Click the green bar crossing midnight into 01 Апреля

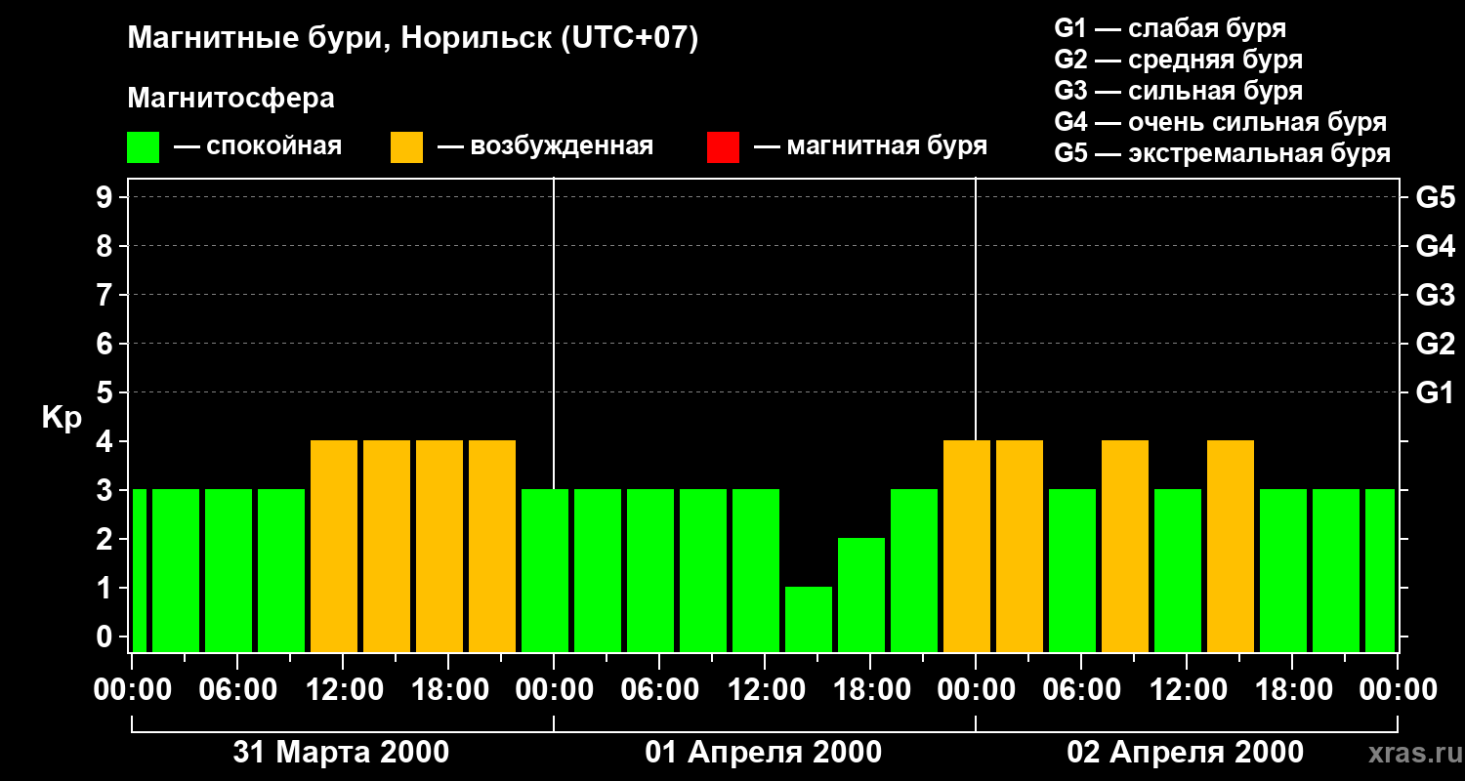[545, 570]
